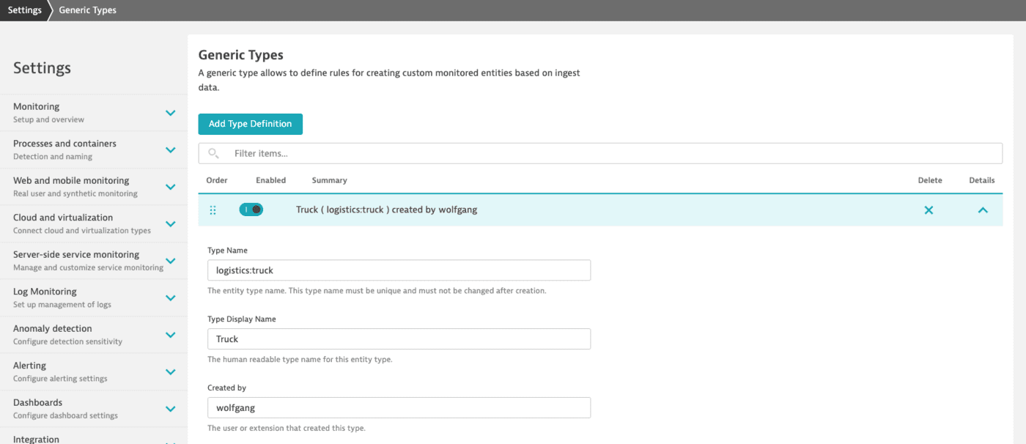Click the magnifier icon in the filter bar

click(213, 153)
